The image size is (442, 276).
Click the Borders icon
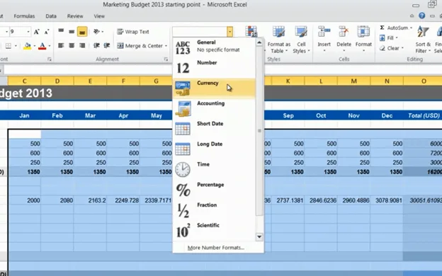click(8, 45)
